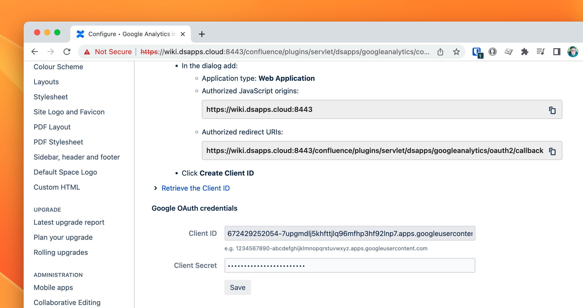Copy the Authorized redirect URI
Viewport: 583px width, 308px height.
(x=552, y=151)
